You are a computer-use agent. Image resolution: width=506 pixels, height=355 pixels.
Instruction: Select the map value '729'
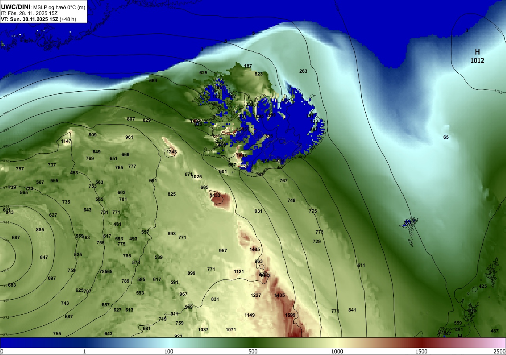tap(317, 242)
